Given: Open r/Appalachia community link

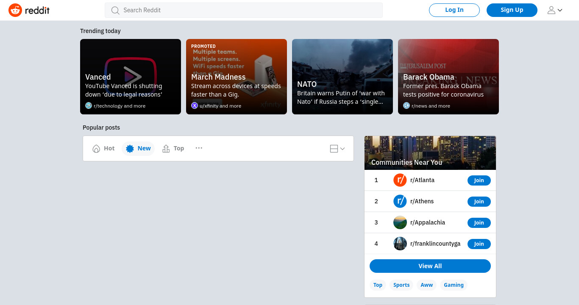Looking at the screenshot, I should [x=428, y=222].
